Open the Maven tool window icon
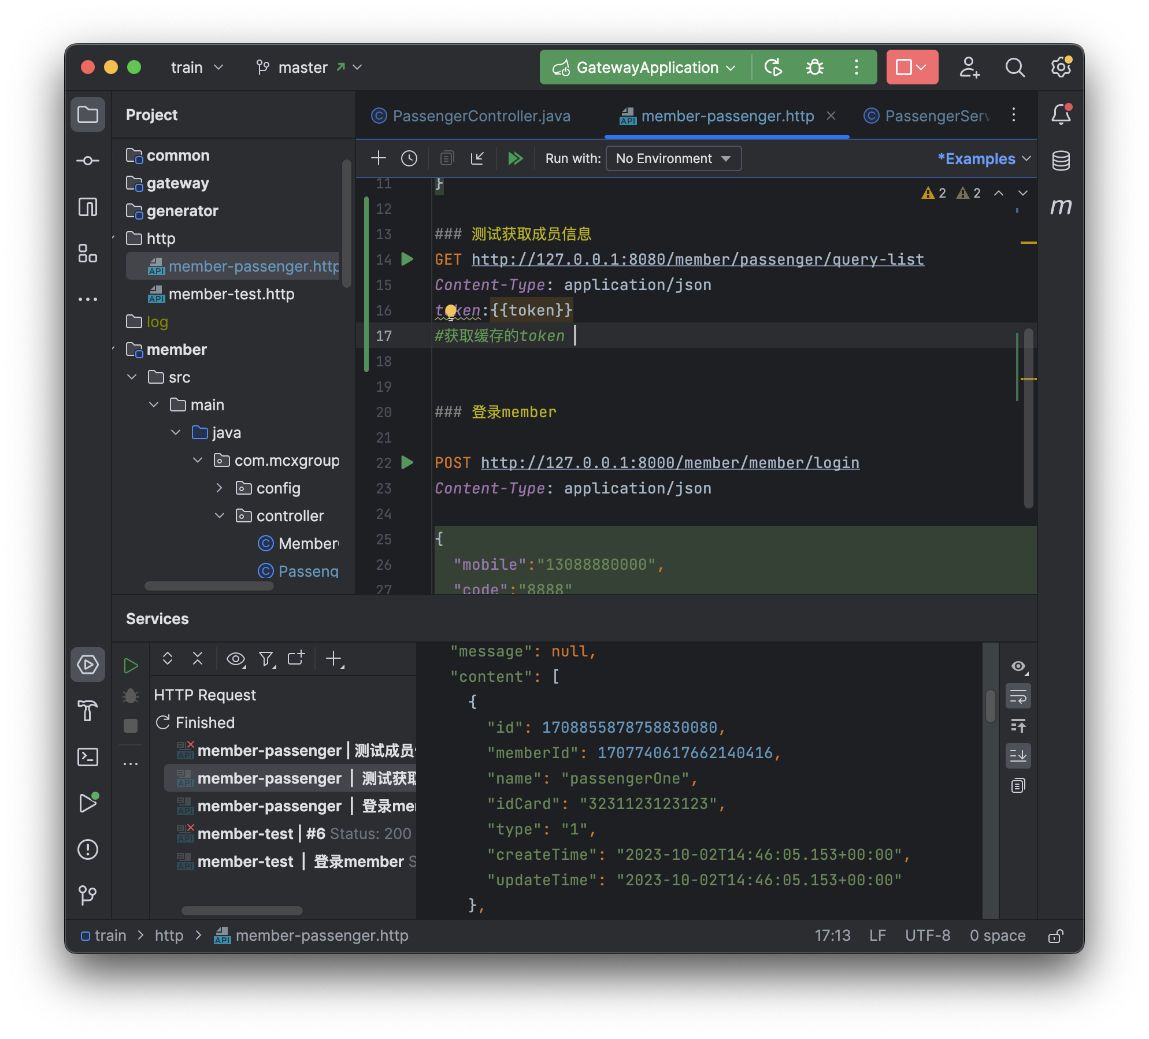The width and height of the screenshot is (1149, 1039). (x=1061, y=206)
